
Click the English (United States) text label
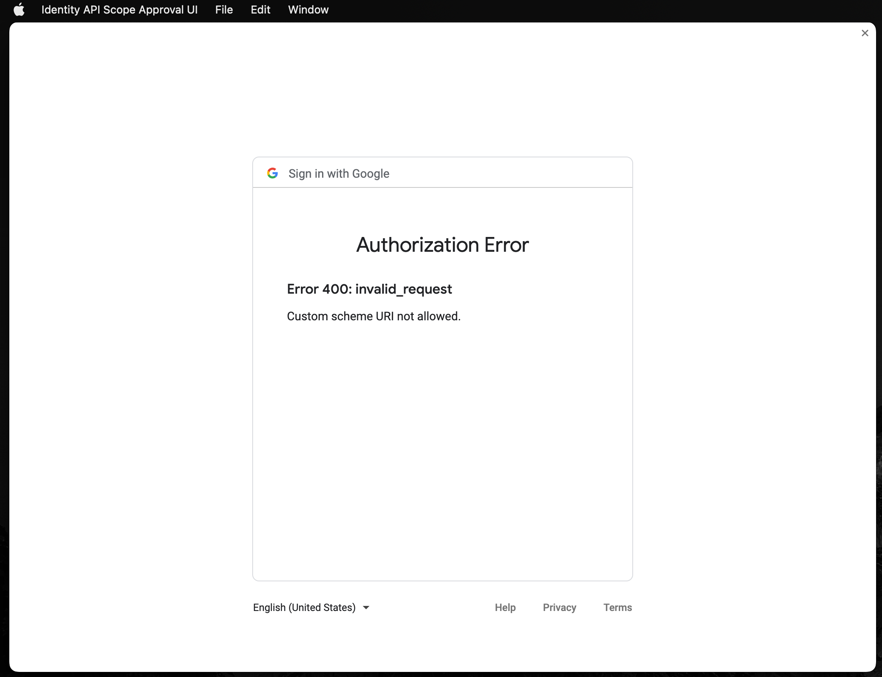pyautogui.click(x=304, y=607)
